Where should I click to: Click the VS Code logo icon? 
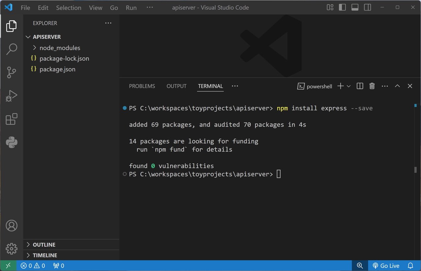pyautogui.click(x=8, y=7)
